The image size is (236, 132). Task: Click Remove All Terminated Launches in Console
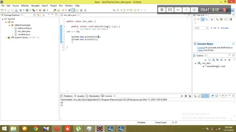tap(190, 96)
